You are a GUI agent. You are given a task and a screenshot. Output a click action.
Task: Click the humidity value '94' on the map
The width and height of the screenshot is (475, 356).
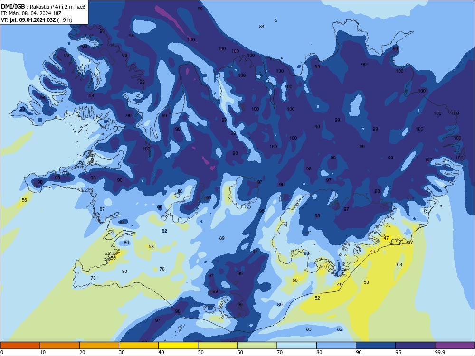(122, 223)
